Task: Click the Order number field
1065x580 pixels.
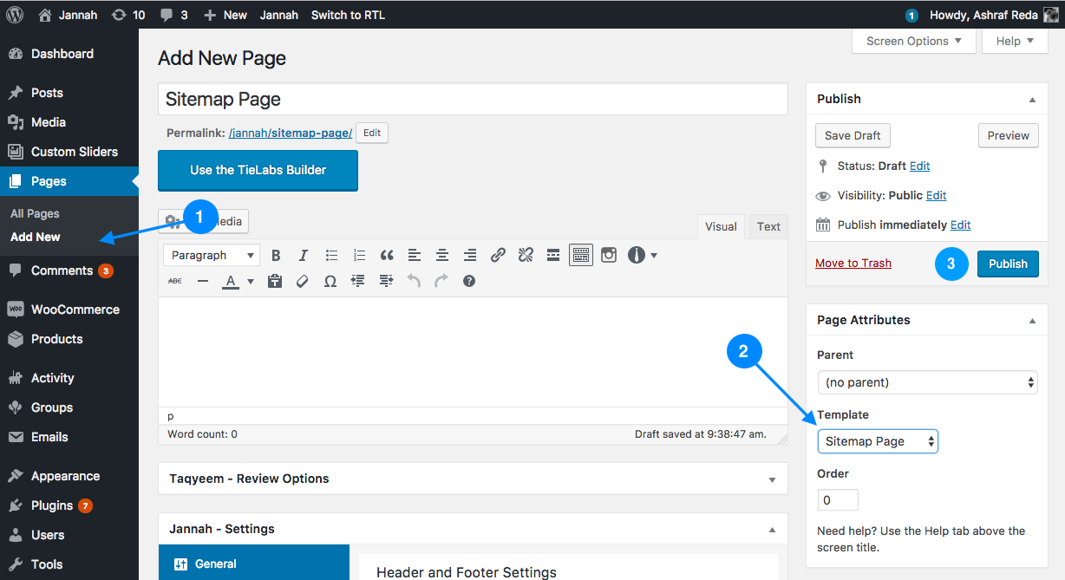Action: click(x=838, y=500)
